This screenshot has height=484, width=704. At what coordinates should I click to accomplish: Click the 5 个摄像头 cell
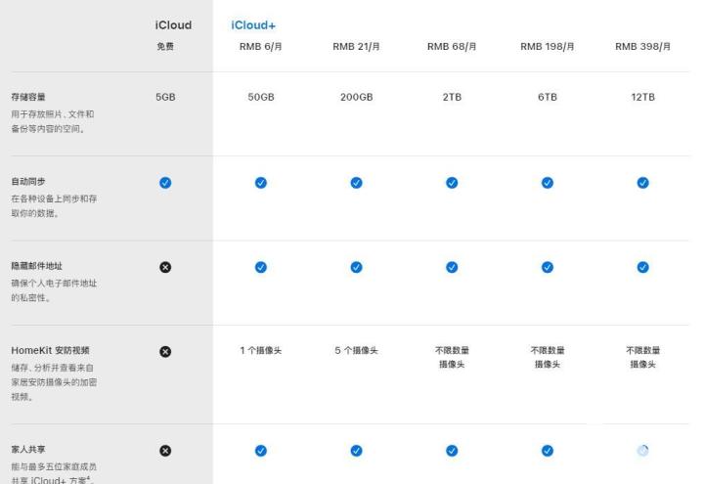[356, 351]
